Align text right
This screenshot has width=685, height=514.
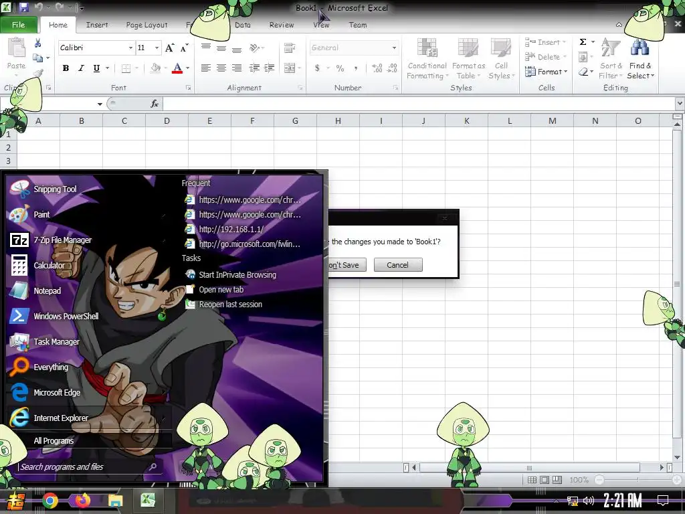click(x=236, y=68)
